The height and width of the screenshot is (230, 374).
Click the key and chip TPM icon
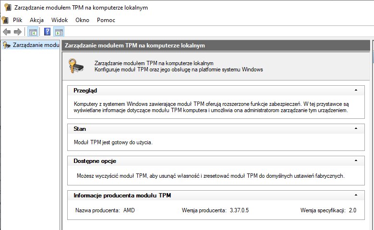[76, 66]
